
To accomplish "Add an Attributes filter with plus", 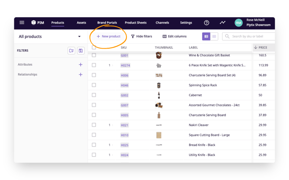I will (x=81, y=64).
